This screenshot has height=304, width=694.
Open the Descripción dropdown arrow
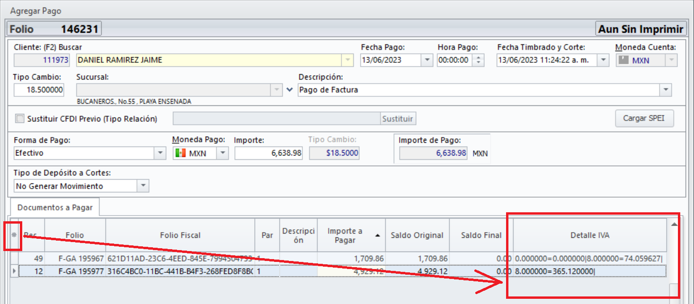click(x=666, y=90)
